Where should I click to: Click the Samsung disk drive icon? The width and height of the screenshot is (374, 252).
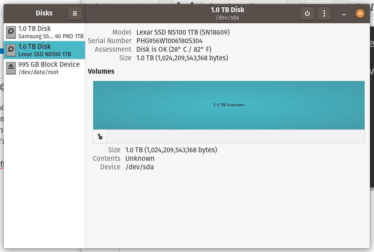tap(11, 32)
